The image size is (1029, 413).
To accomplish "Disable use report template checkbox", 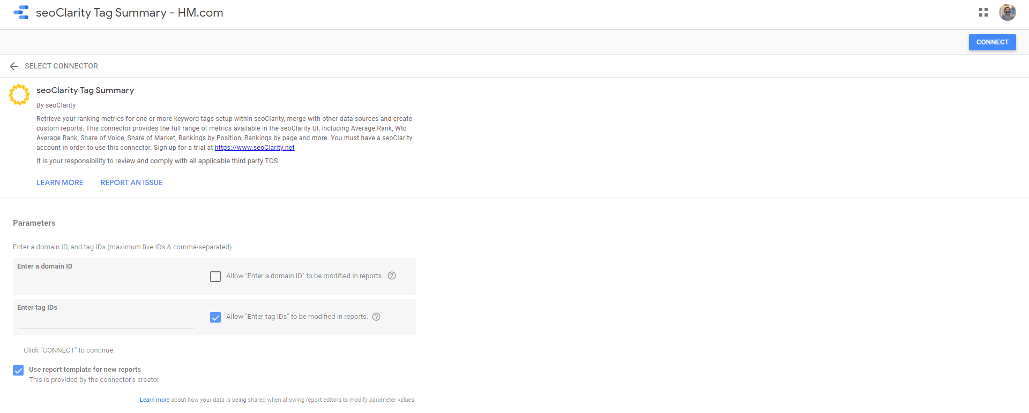I will (18, 370).
